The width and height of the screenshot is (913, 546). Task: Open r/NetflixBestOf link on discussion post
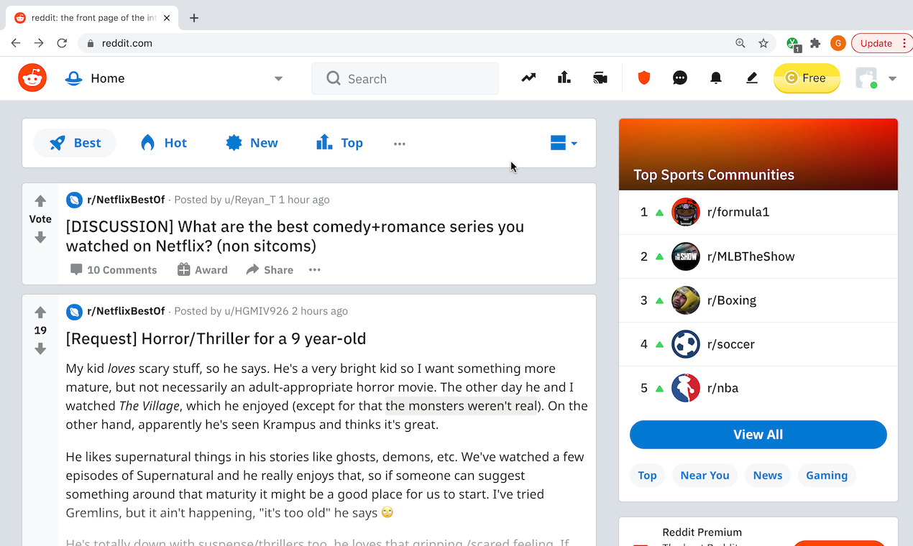(x=126, y=200)
